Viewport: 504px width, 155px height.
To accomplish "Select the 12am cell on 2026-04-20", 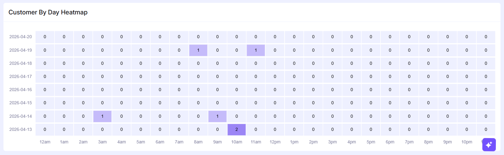I will [45, 37].
